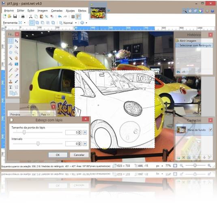Toggle the Tools window icon top-right
The image size is (217, 203).
click(185, 11)
